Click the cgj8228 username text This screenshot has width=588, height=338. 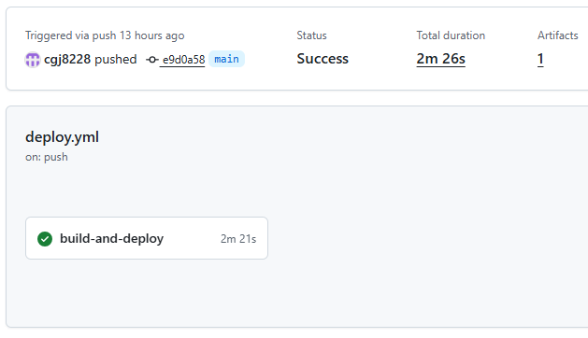67,60
